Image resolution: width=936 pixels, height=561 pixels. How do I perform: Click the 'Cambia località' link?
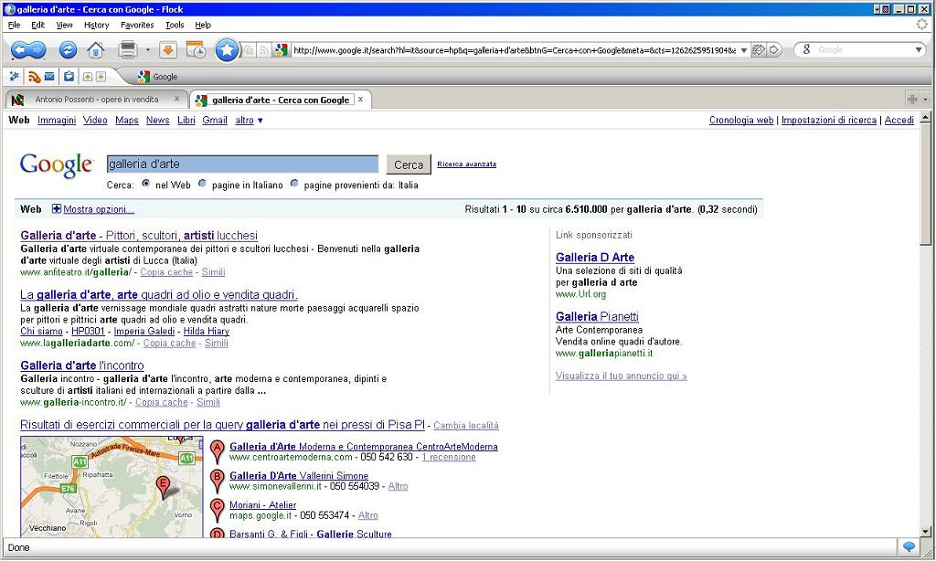tap(466, 426)
